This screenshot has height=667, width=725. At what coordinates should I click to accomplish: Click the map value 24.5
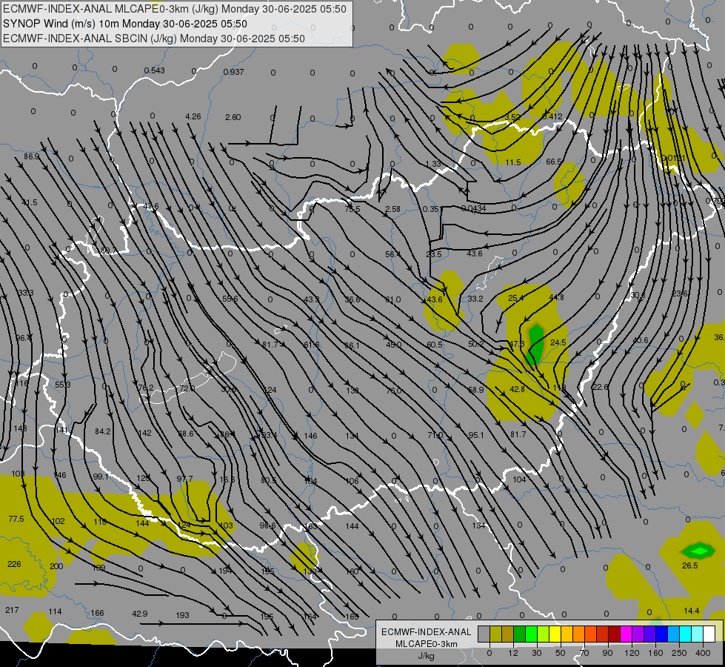[558, 342]
